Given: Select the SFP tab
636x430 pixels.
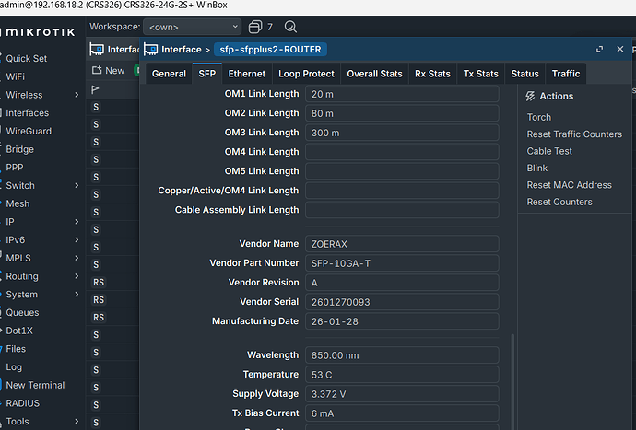Looking at the screenshot, I should pyautogui.click(x=206, y=74).
